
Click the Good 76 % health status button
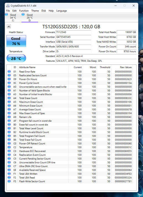click(x=16, y=41)
